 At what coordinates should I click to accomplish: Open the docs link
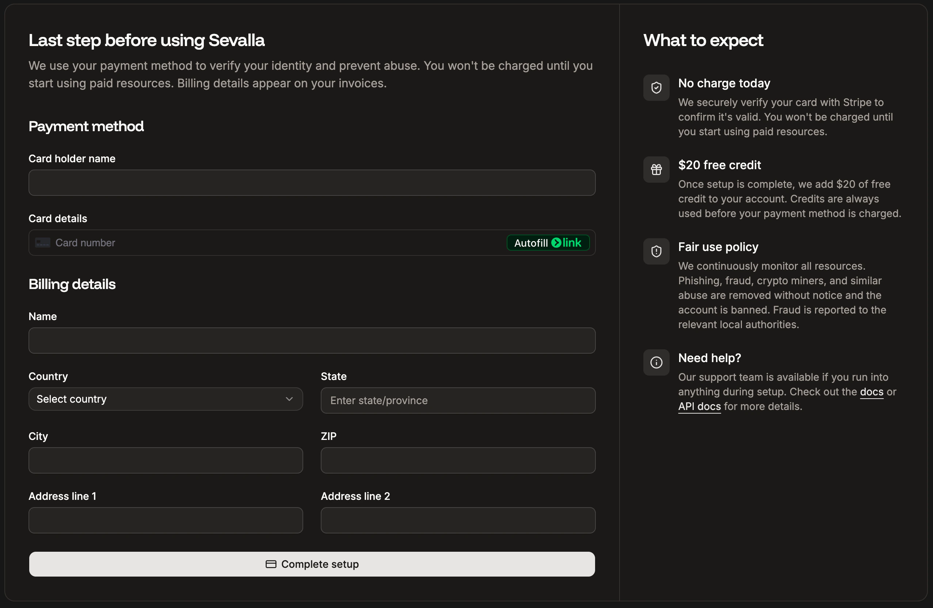click(872, 392)
